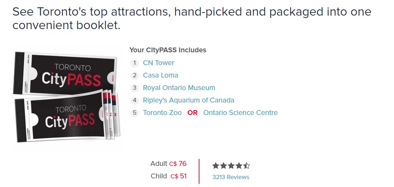Image resolution: width=394 pixels, height=187 pixels.
Task: Click the number 4 circle badge
Action: click(x=135, y=100)
